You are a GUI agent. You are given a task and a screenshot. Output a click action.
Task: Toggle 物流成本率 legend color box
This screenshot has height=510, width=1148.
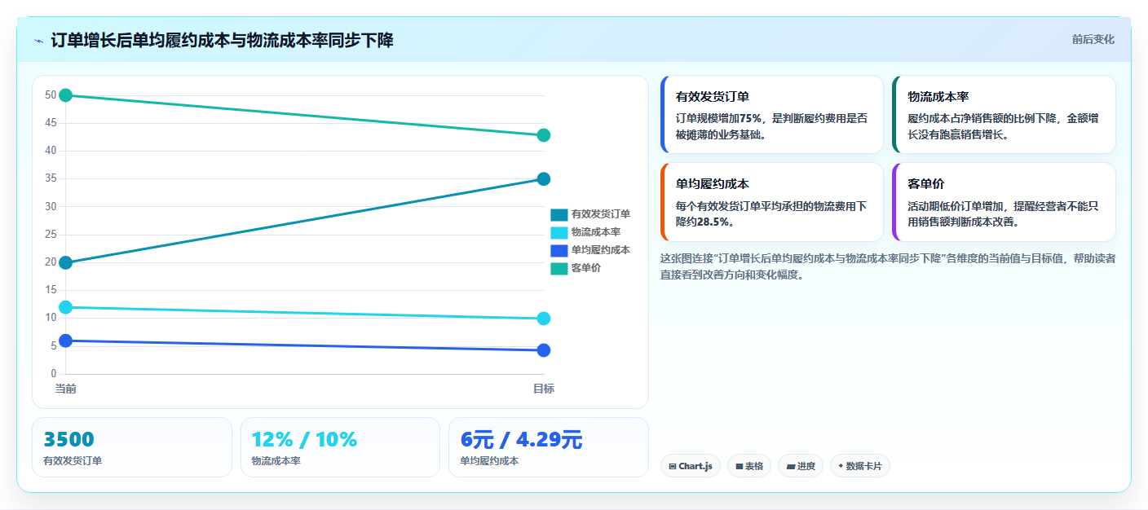pyautogui.click(x=559, y=232)
